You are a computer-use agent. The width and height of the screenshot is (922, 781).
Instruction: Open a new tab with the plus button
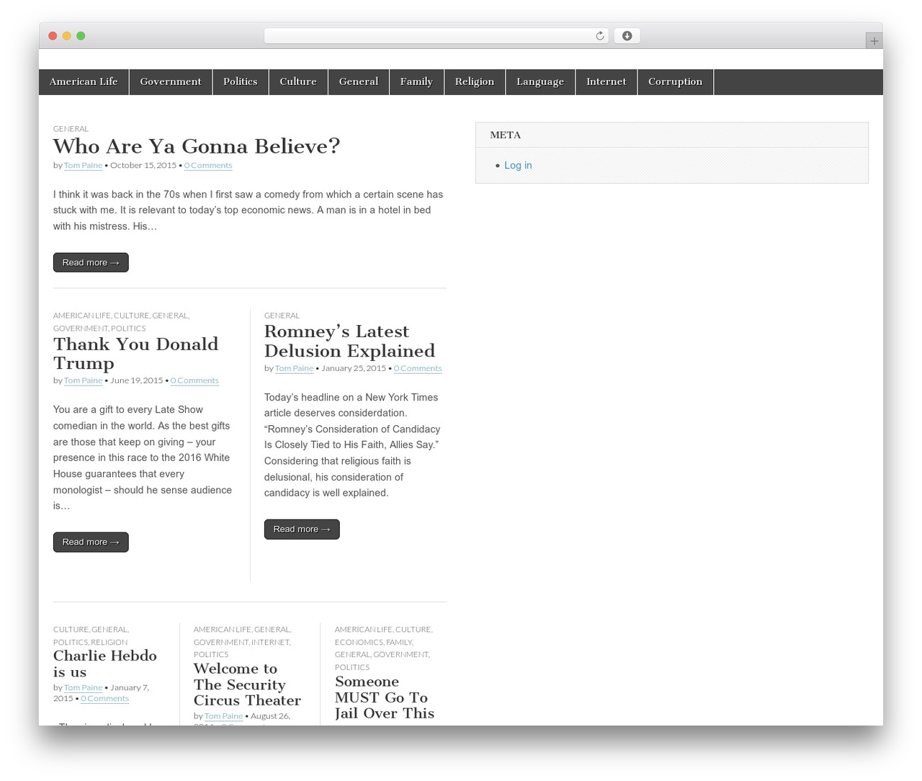[x=874, y=41]
